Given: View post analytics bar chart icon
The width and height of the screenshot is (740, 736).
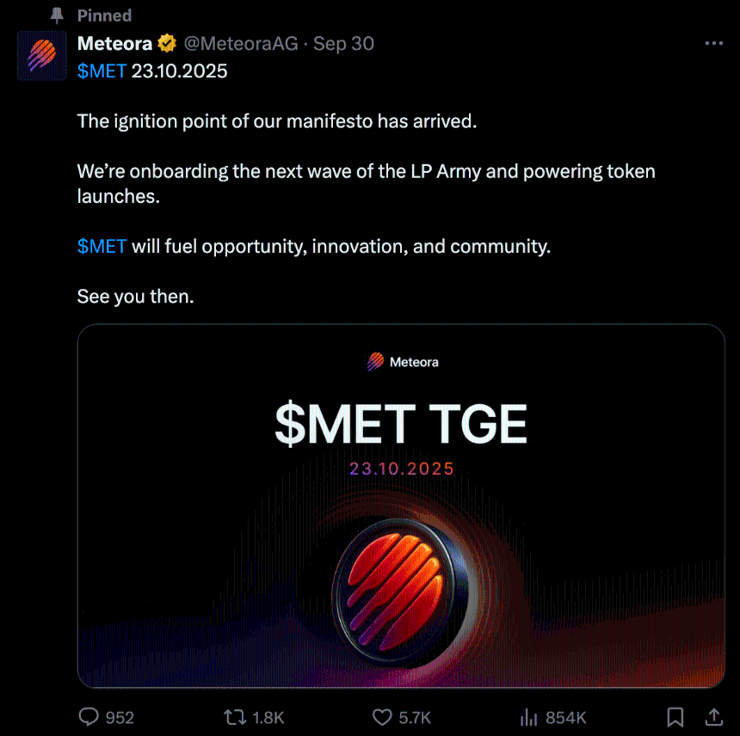Looking at the screenshot, I should coord(529,717).
